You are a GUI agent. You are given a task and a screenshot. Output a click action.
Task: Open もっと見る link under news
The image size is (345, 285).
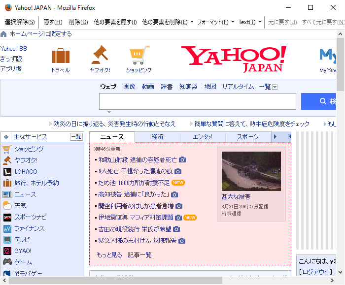point(109,255)
